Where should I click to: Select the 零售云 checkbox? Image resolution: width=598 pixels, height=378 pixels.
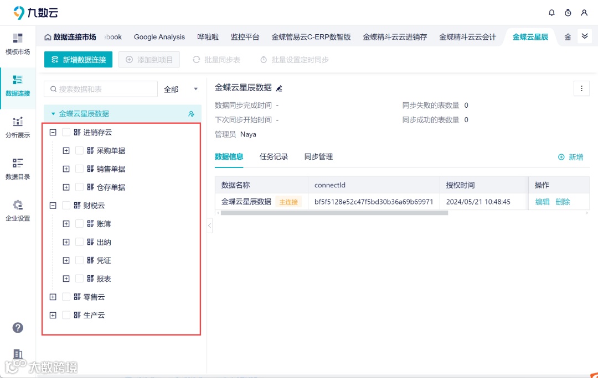65,297
